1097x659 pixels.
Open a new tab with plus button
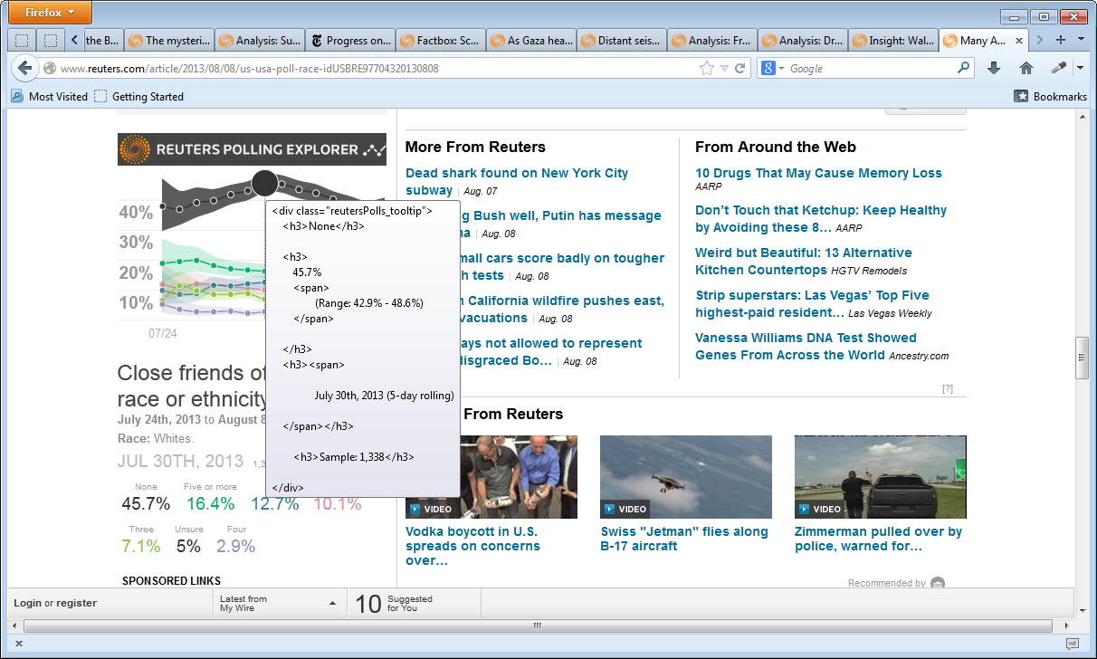(1061, 40)
